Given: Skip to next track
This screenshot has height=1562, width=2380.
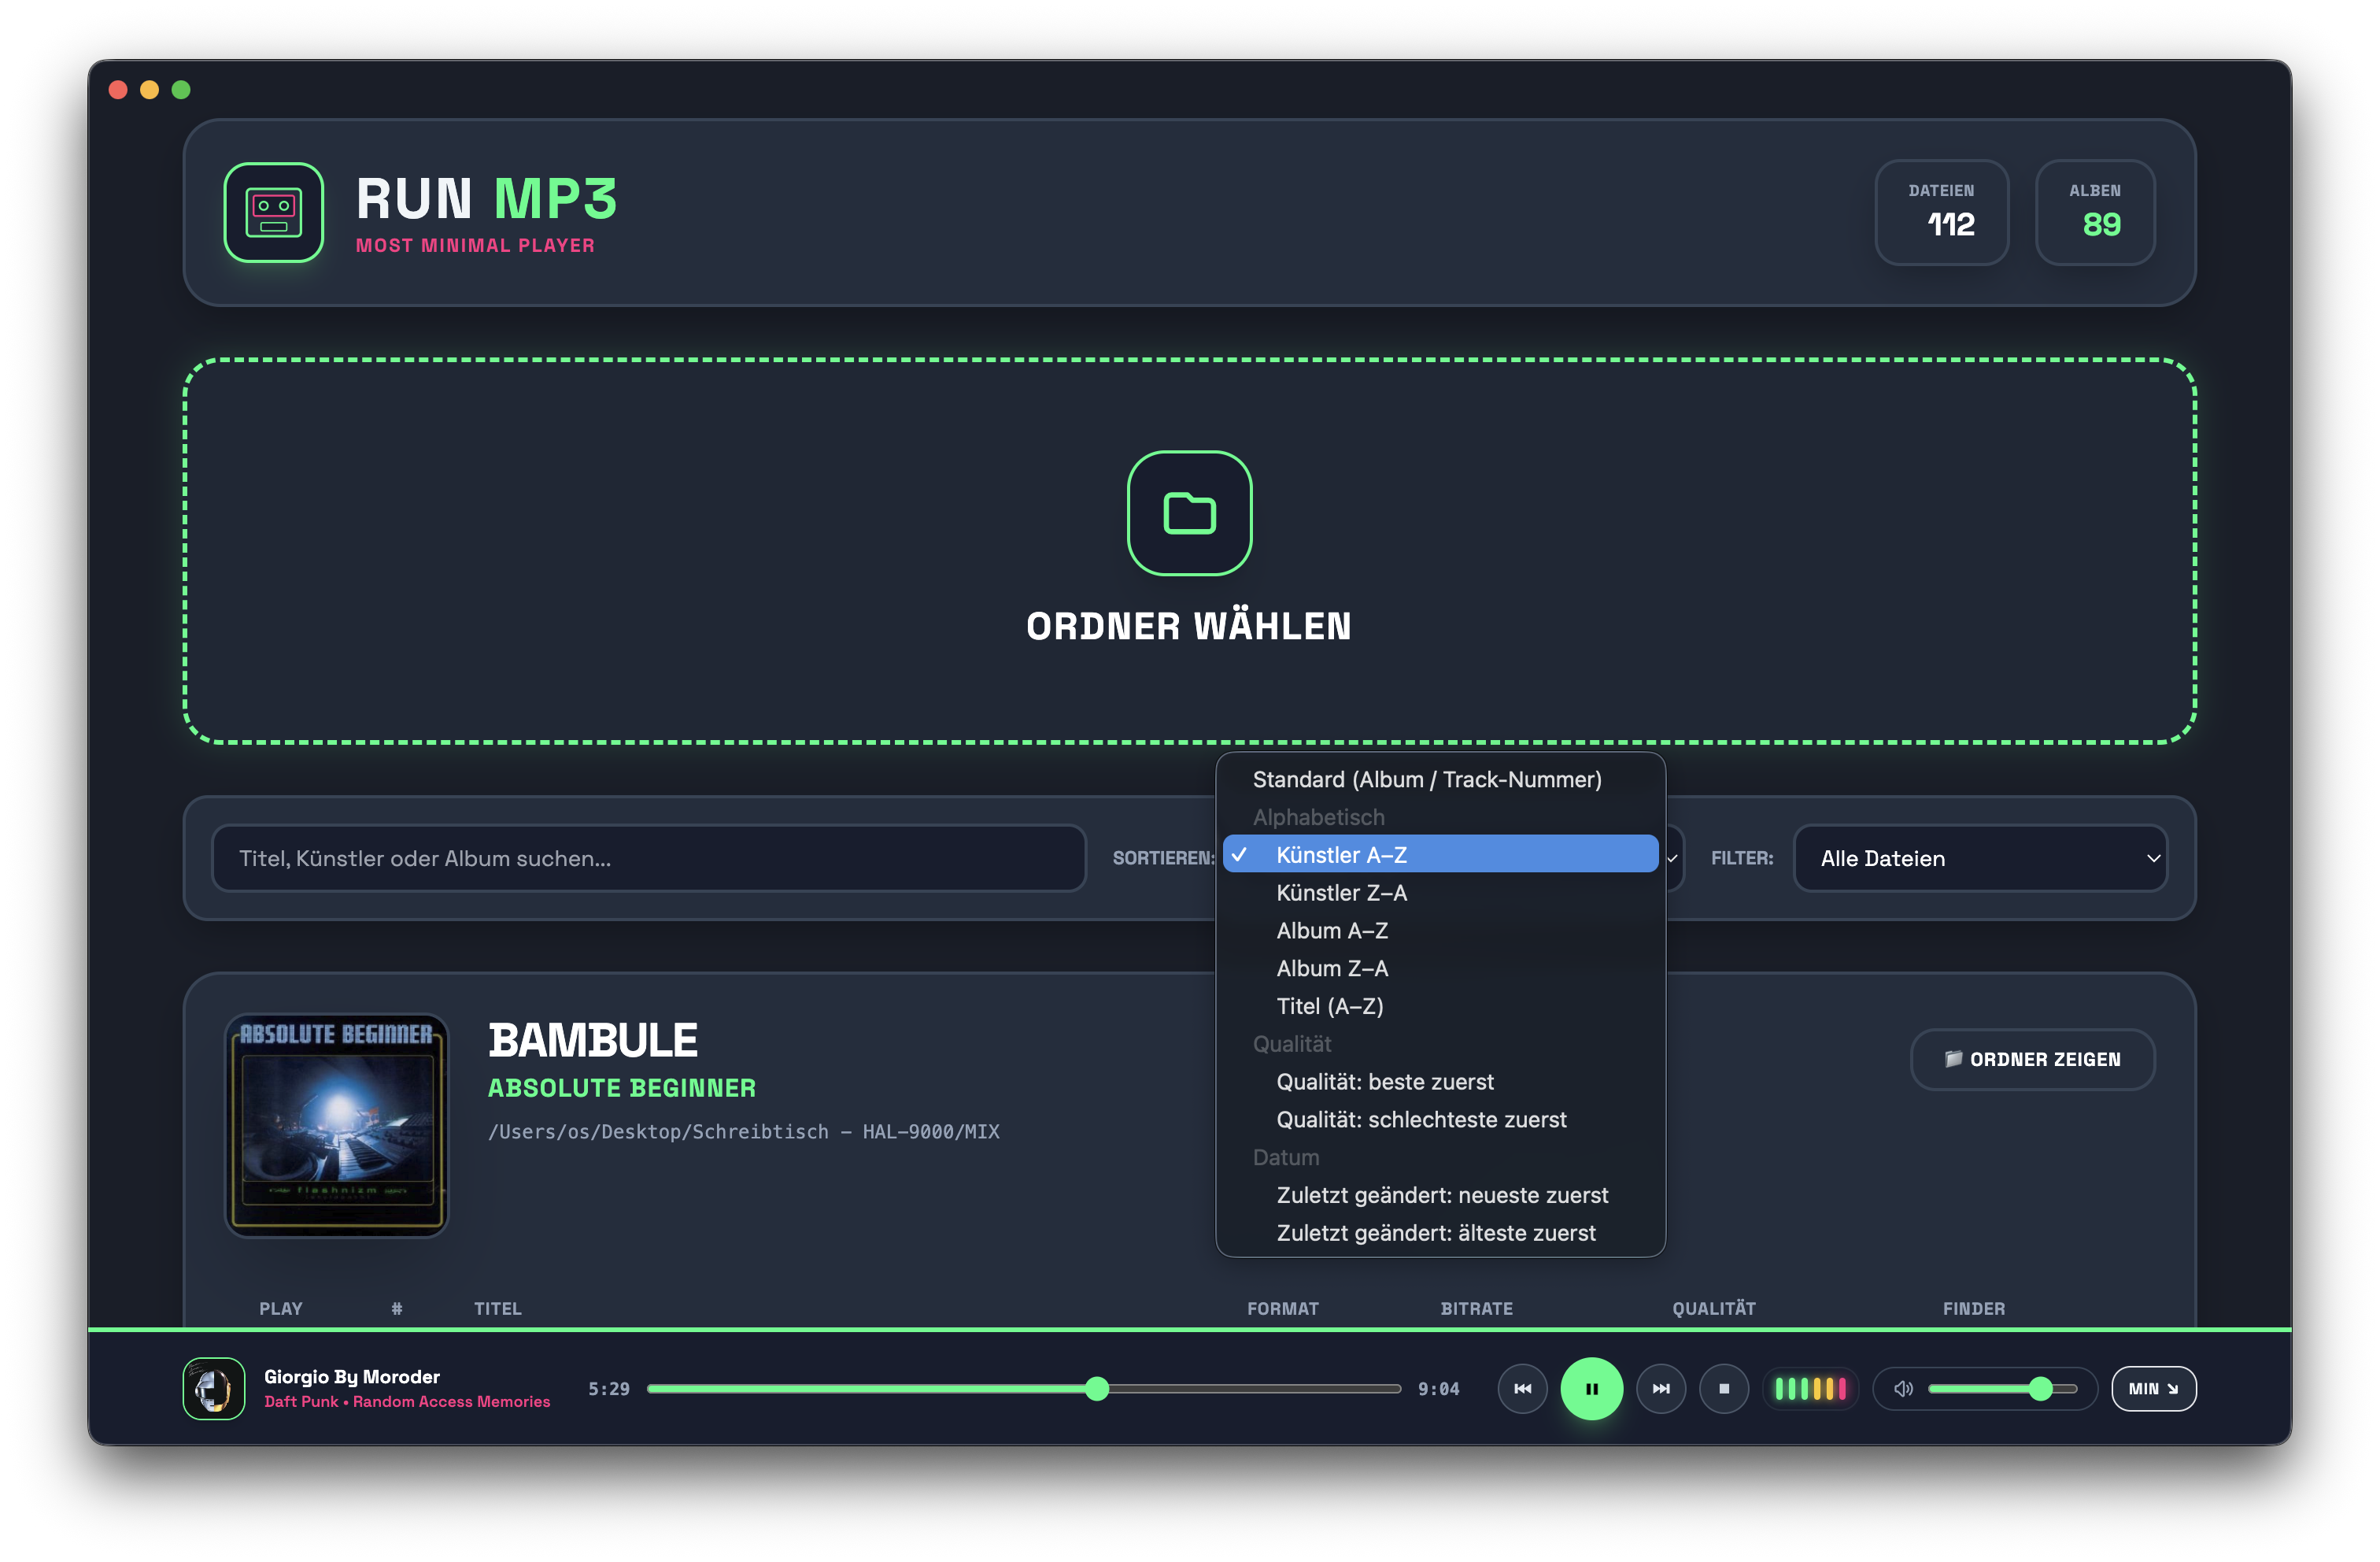Looking at the screenshot, I should (1660, 1388).
